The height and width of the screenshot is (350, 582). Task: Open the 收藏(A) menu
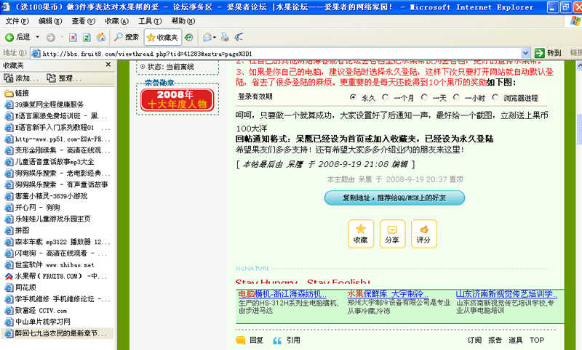click(117, 21)
